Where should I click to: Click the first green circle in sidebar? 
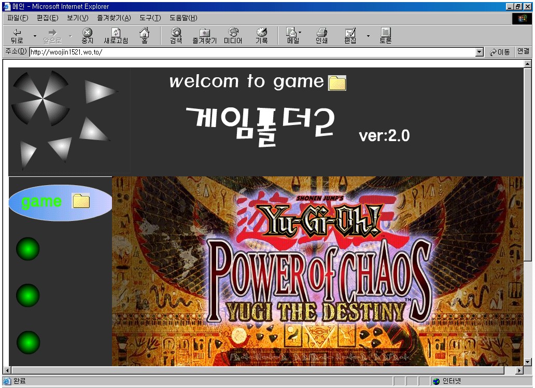pos(28,249)
